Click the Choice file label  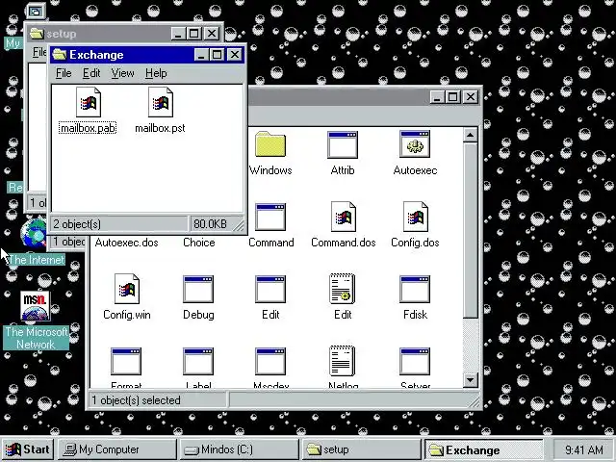pyautogui.click(x=199, y=243)
